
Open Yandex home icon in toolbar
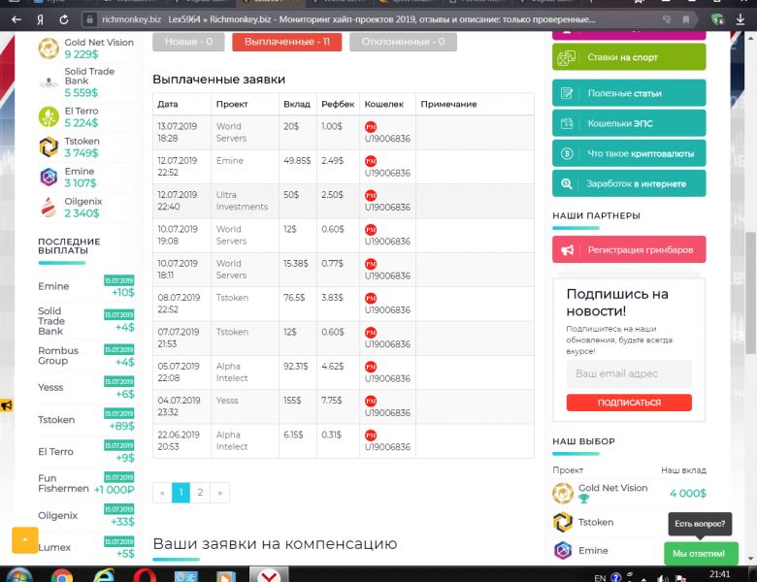click(40, 19)
